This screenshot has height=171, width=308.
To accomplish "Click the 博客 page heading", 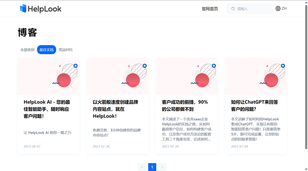I will pyautogui.click(x=27, y=32).
